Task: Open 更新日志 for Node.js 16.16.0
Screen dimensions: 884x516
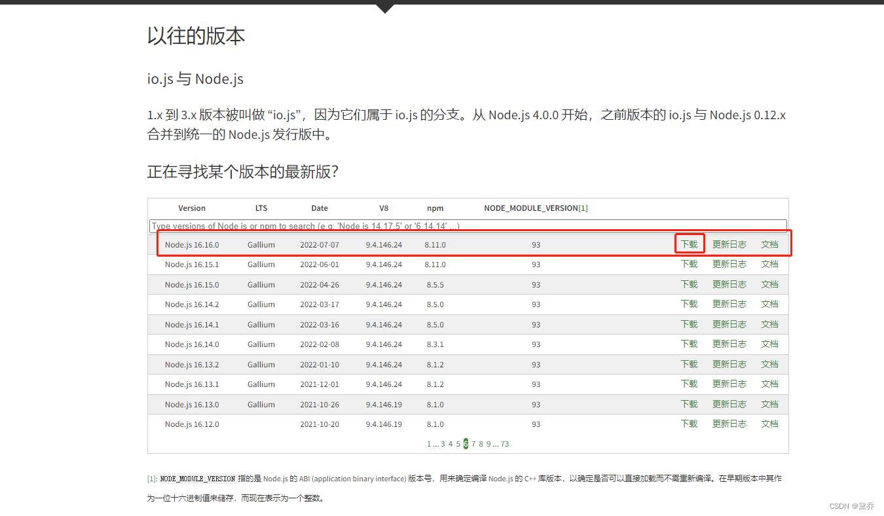Action: coord(729,244)
